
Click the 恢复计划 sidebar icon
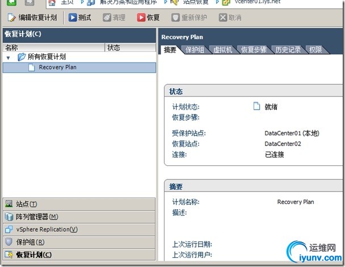[9, 255]
